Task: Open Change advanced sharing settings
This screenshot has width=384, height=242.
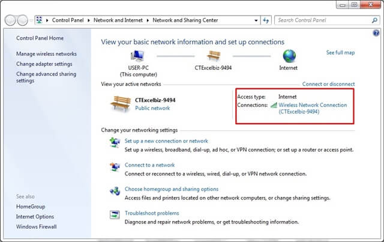Action: 46,77
